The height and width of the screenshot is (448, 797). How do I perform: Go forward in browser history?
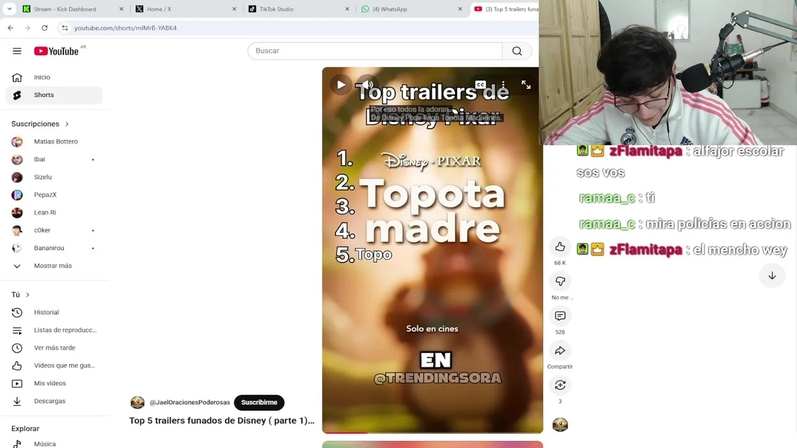click(27, 28)
